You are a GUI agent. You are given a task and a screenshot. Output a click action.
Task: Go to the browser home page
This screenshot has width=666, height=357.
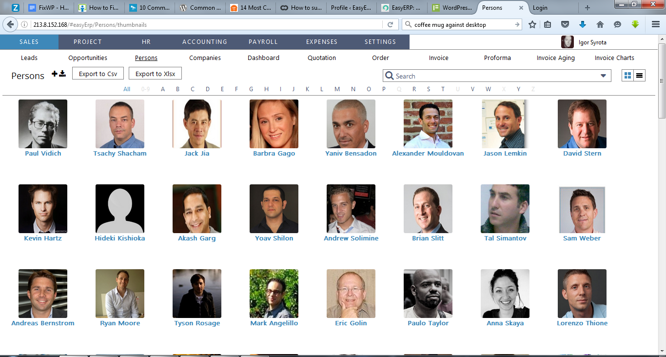pyautogui.click(x=600, y=24)
